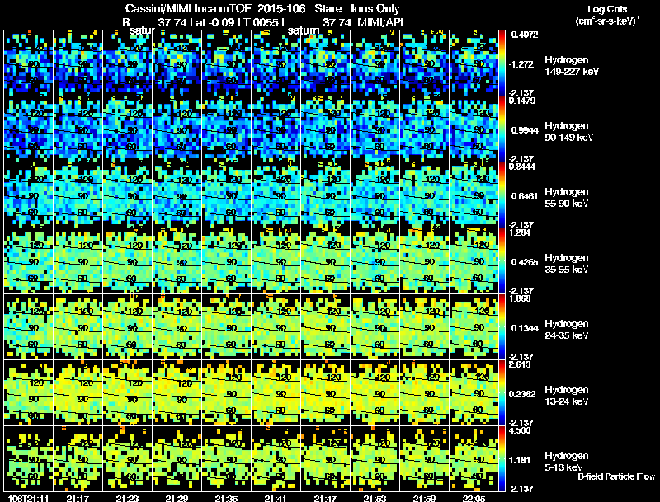Viewport: 660px width, 502px height.
Task: Click the Hydrogen 55-90 keV color bar
Action: click(502, 195)
